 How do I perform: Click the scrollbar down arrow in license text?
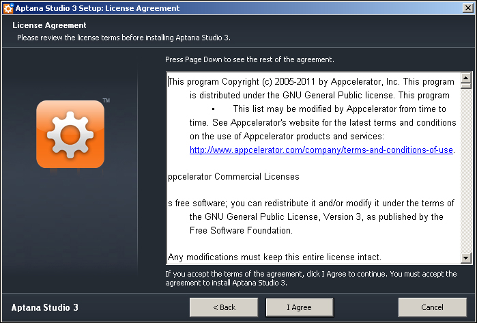[466, 258]
